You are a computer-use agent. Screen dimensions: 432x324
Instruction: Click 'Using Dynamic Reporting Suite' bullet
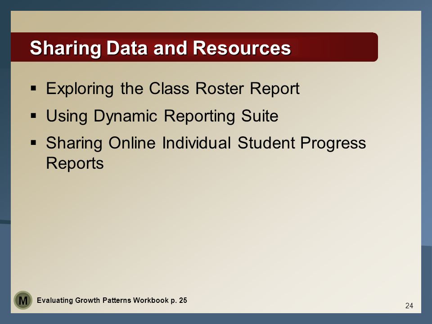(162, 116)
